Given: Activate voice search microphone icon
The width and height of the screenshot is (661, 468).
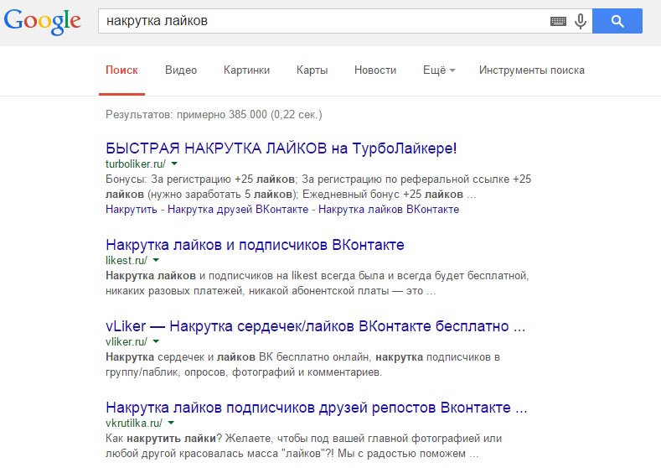Looking at the screenshot, I should pos(580,22).
